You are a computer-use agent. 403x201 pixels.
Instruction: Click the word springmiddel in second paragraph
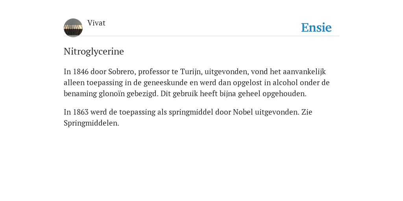pos(191,112)
